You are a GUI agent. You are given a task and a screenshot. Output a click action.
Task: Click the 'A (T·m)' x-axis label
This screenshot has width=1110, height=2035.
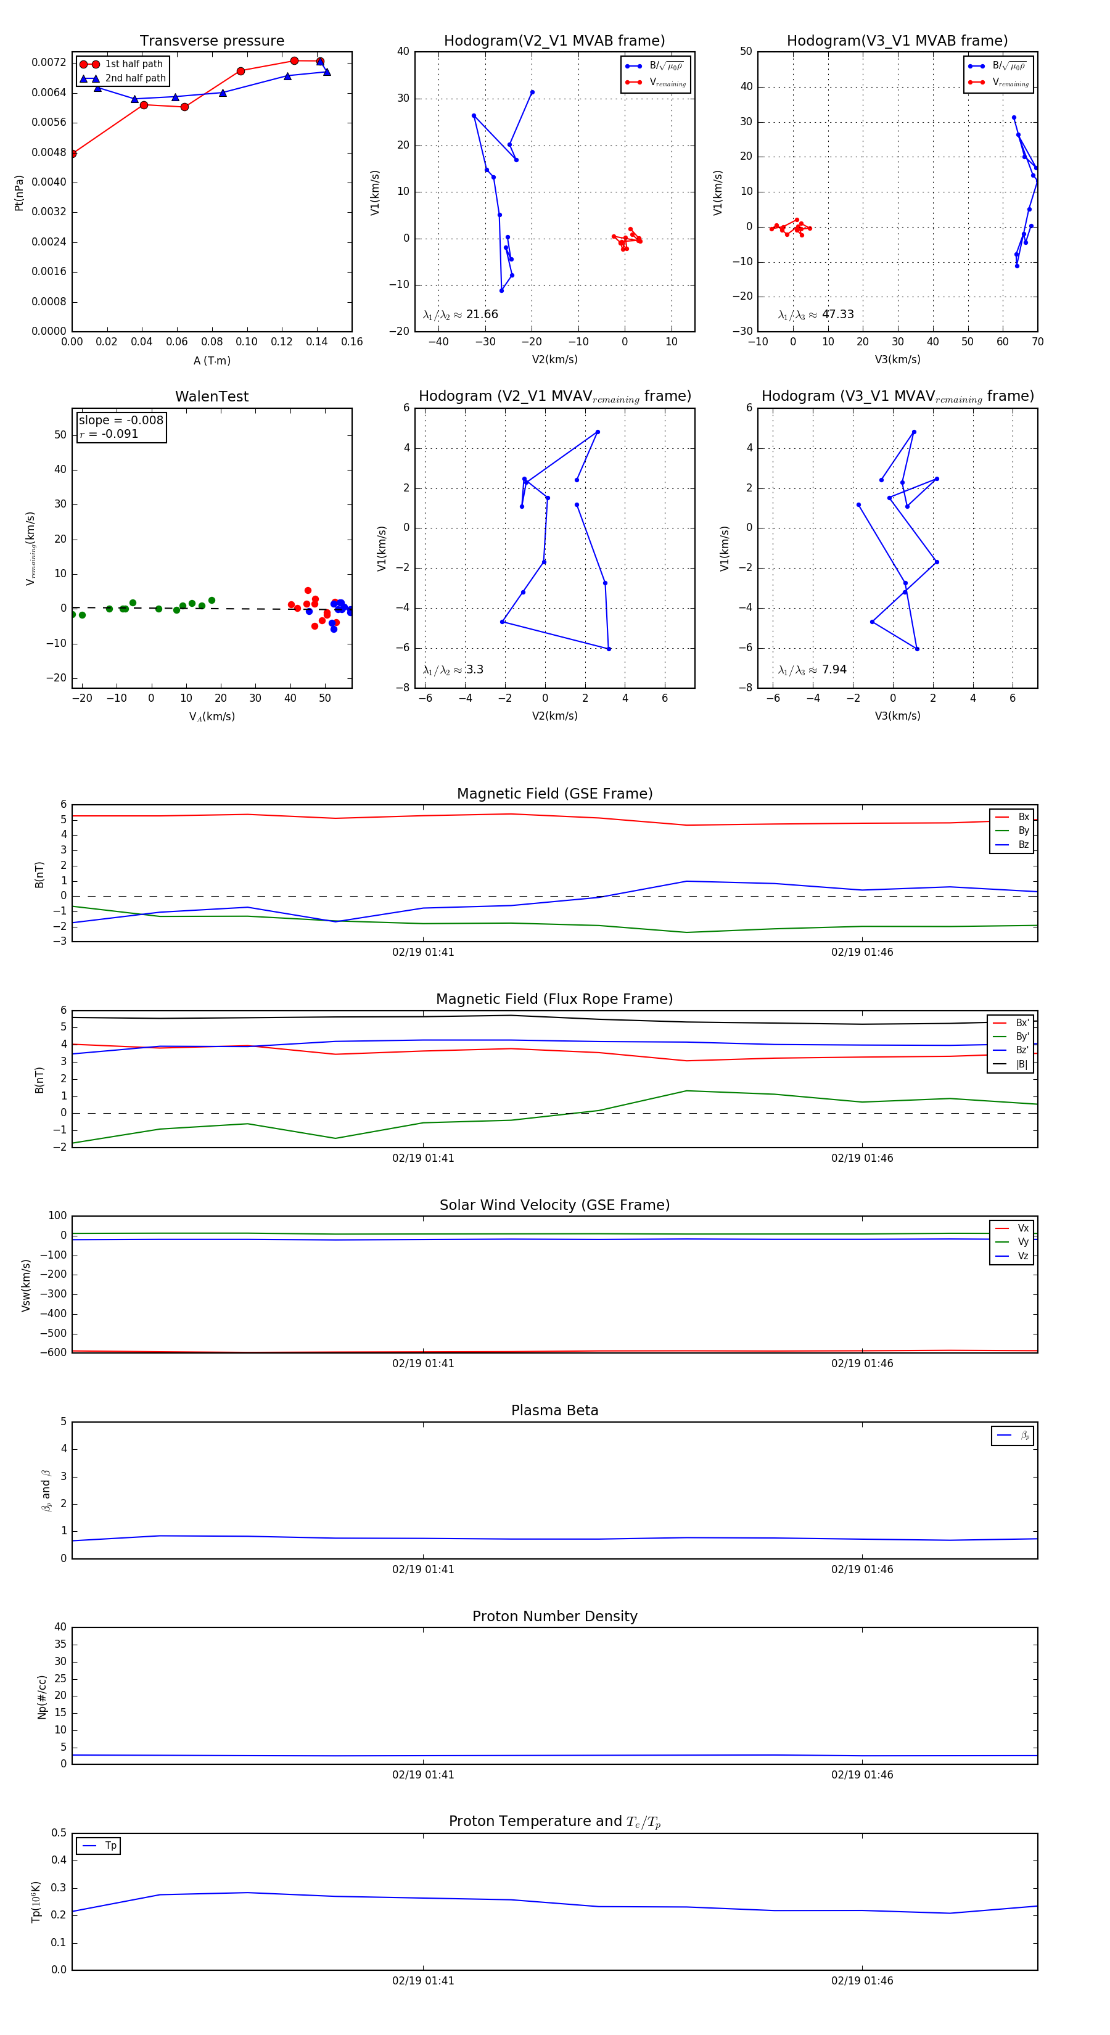(212, 361)
